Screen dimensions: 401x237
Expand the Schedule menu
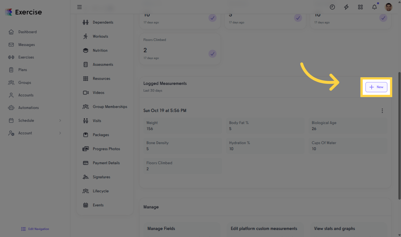pyautogui.click(x=26, y=120)
